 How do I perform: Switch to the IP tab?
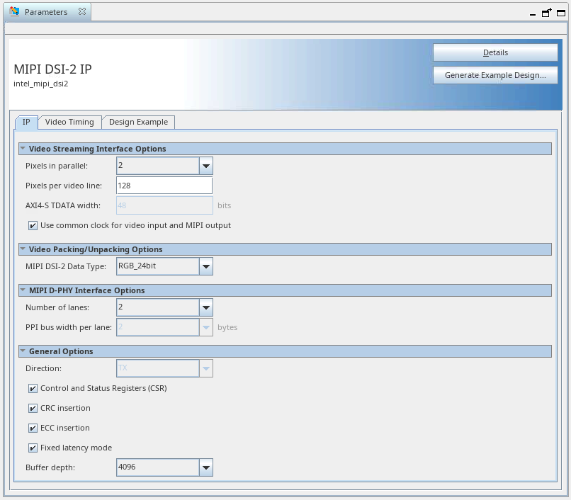tap(26, 122)
